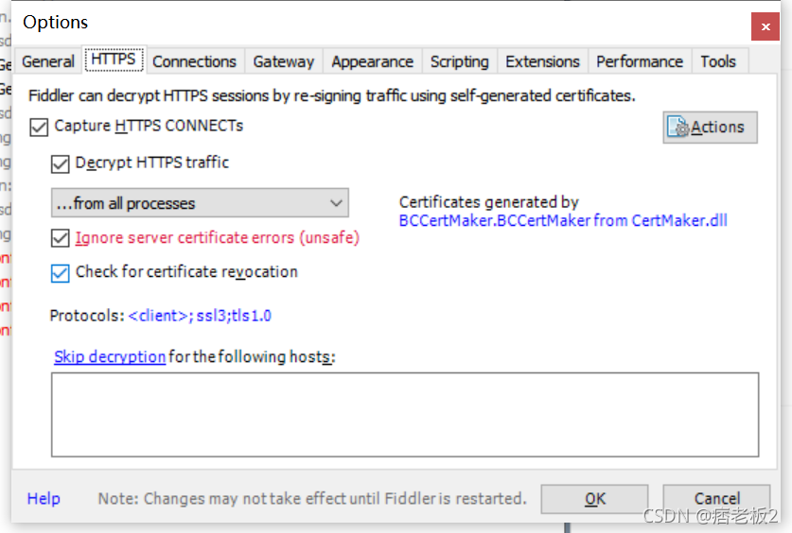Open the Scripting tab

click(460, 61)
